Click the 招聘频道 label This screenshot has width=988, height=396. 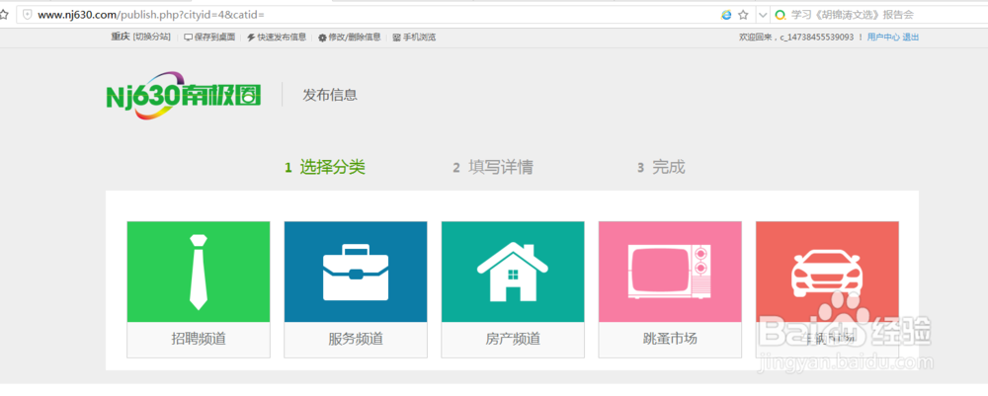(x=199, y=339)
